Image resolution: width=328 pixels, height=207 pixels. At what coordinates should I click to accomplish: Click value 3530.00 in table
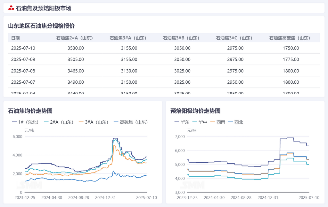(76, 48)
